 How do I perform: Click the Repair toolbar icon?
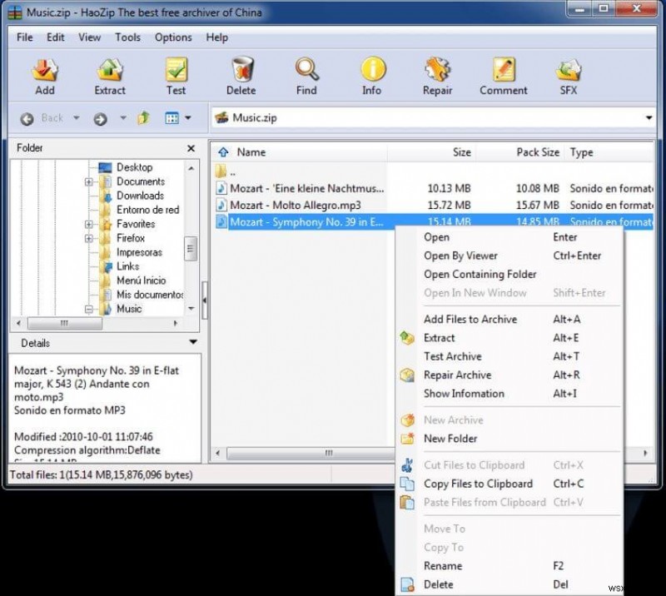438,69
